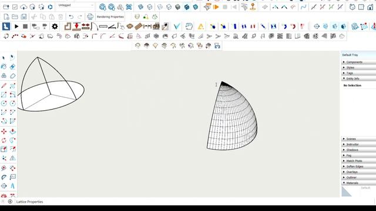
Task: Select the Polygon tool
Action: tap(12, 103)
